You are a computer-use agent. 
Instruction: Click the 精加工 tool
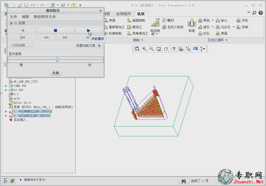pos(135,27)
